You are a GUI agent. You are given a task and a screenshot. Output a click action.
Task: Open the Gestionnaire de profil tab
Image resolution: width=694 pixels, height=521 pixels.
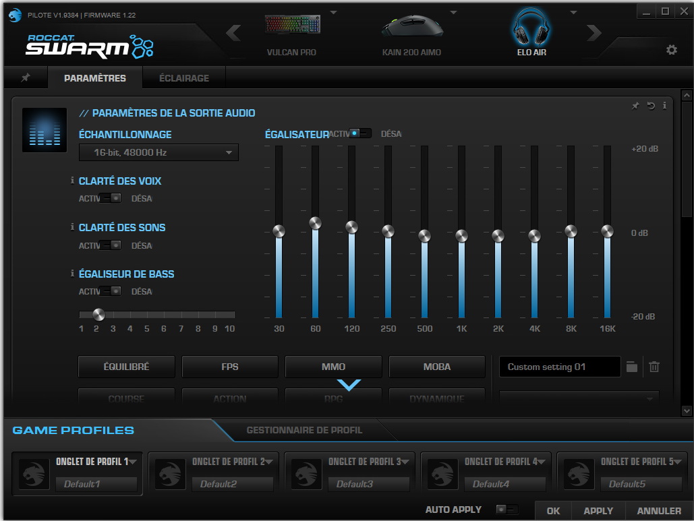tap(304, 430)
